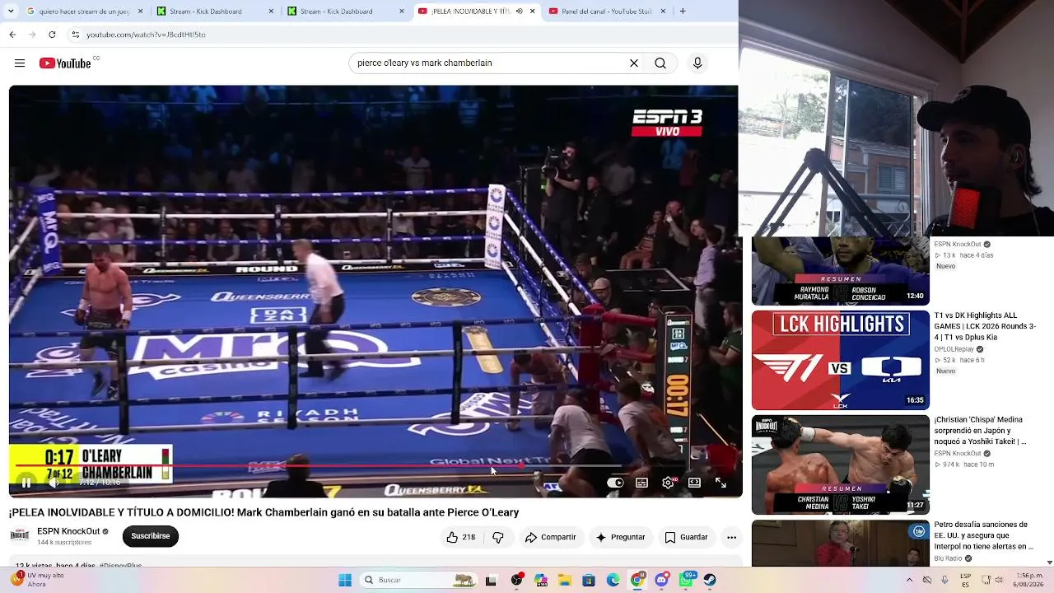Open OPLOLReplay channel link
Viewport: 1054px width, 593px height.
point(954,349)
